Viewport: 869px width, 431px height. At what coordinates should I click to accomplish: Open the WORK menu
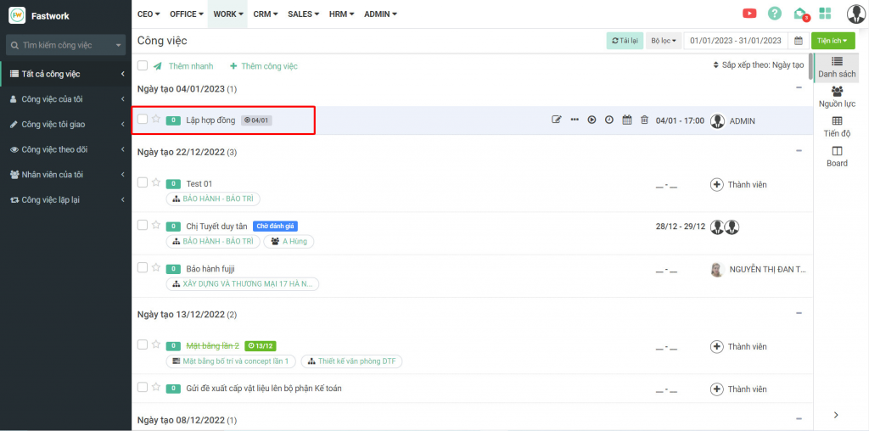227,14
